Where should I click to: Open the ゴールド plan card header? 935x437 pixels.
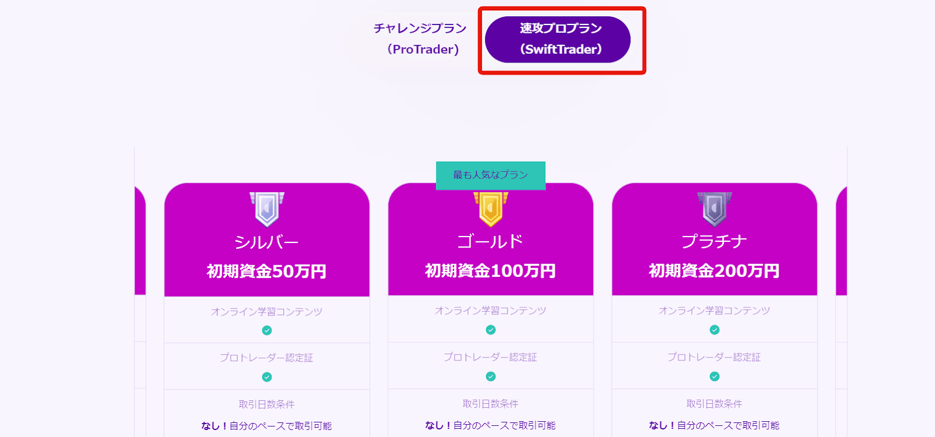[x=491, y=239]
